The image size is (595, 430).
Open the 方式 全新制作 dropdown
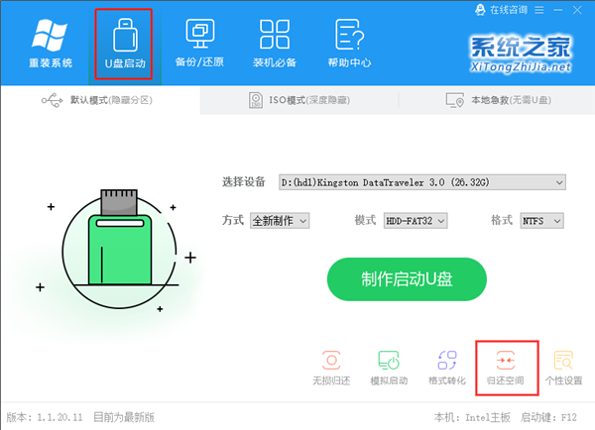pyautogui.click(x=280, y=221)
